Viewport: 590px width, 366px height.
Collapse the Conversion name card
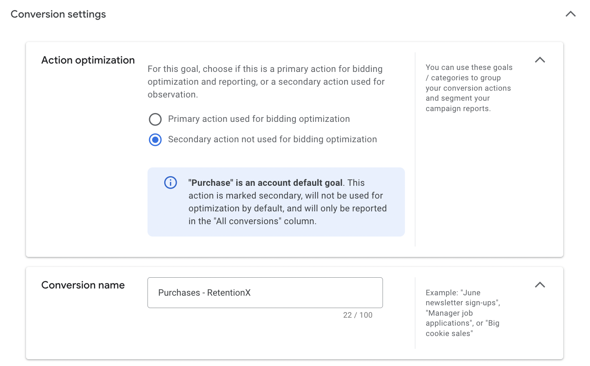click(540, 285)
